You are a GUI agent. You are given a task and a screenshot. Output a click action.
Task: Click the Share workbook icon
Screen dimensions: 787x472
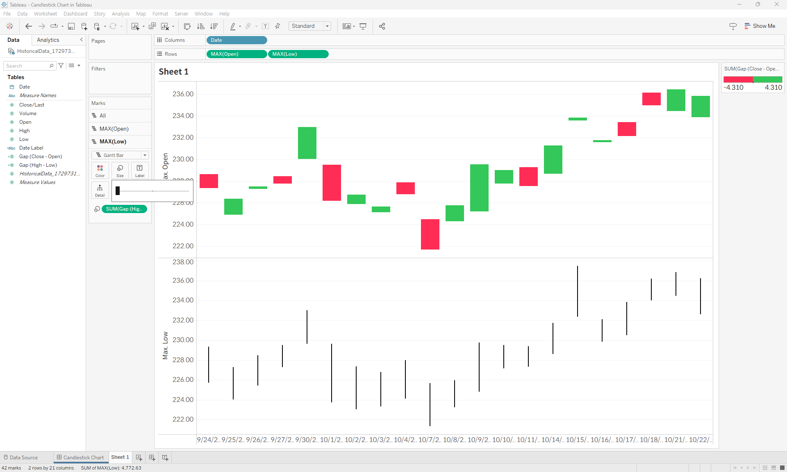click(382, 26)
